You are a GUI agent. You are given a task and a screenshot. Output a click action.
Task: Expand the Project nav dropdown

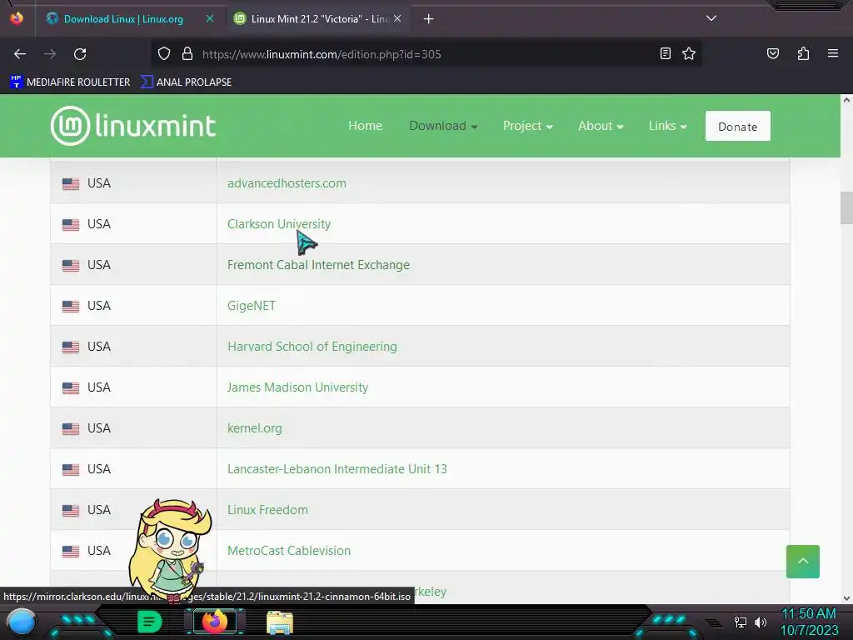(527, 126)
